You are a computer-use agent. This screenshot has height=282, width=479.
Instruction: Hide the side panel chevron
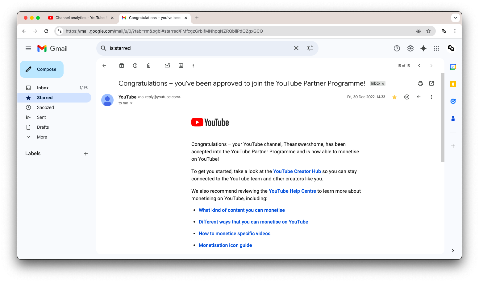(x=453, y=251)
